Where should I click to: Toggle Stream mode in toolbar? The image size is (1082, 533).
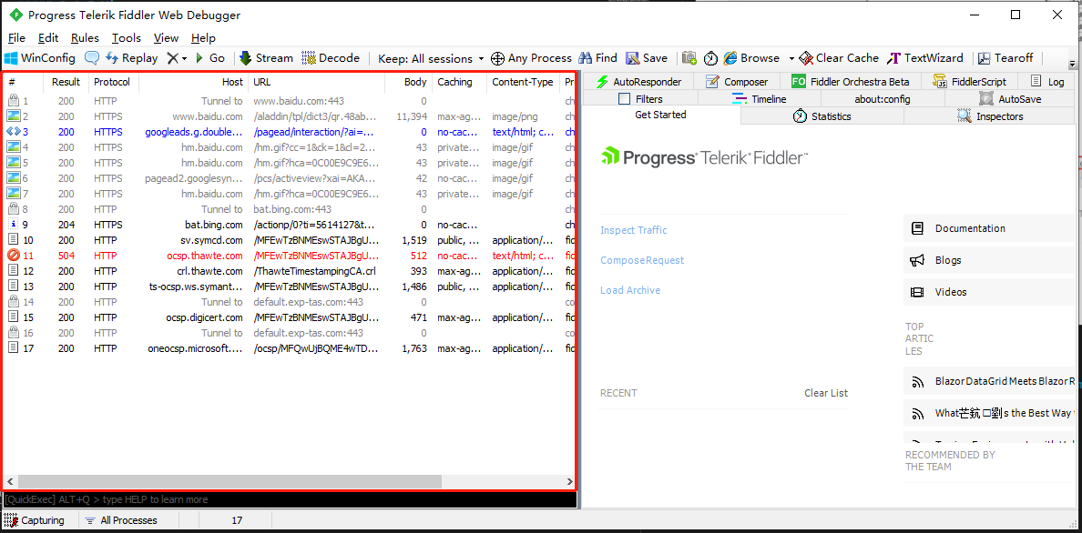pos(266,58)
